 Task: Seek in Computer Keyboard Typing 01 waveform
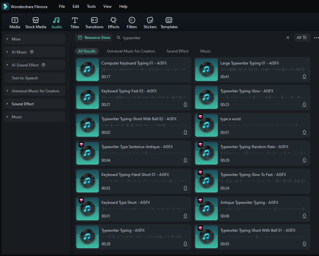point(143,69)
